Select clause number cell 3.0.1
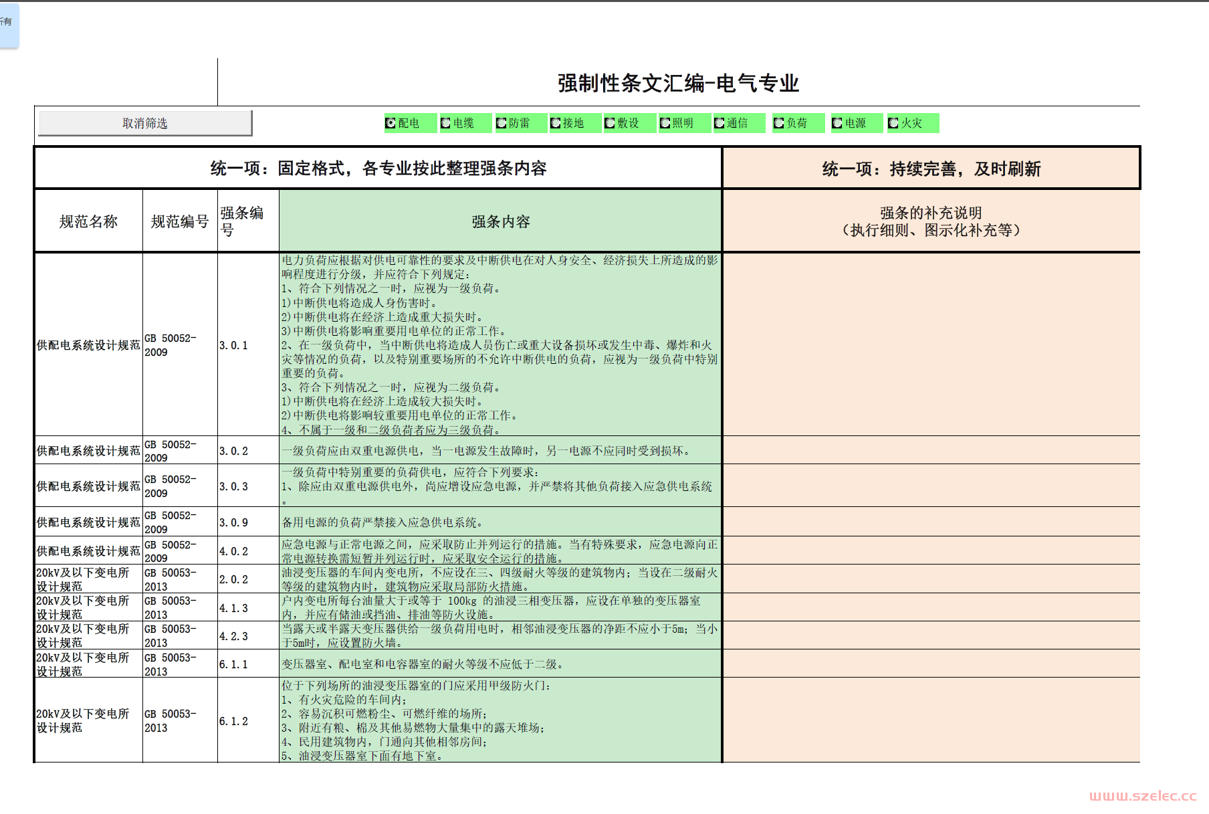Screen dimensions: 1209x814 (248, 345)
